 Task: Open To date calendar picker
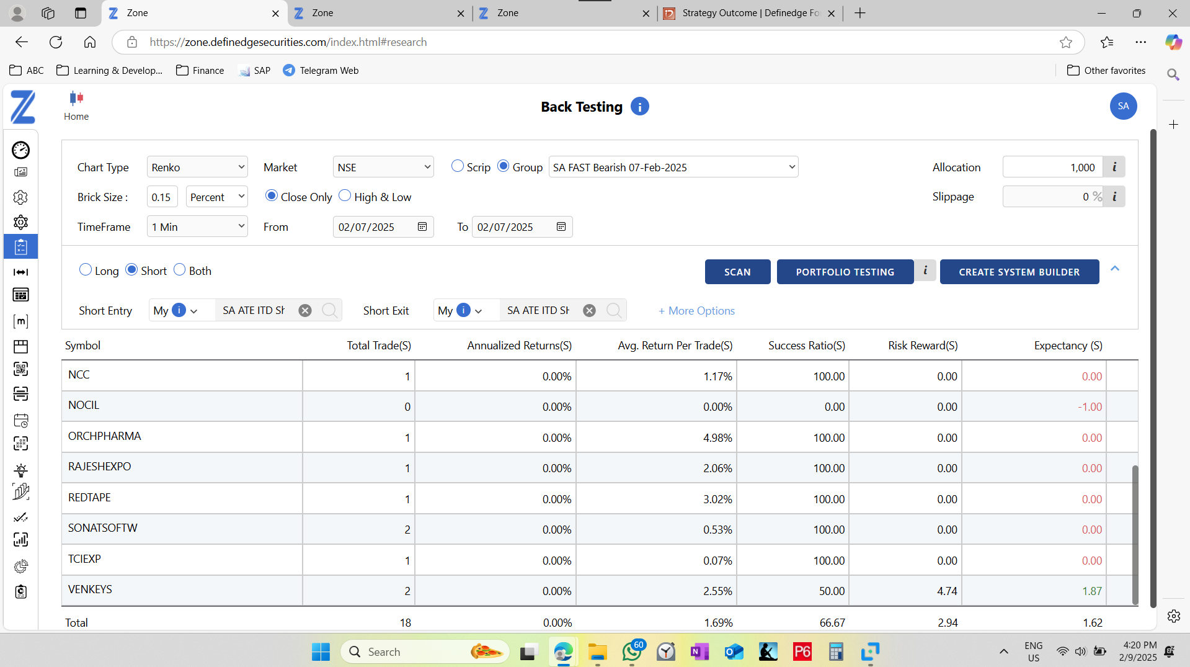click(x=561, y=226)
